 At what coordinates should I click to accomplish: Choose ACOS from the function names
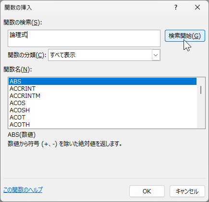point(102,103)
